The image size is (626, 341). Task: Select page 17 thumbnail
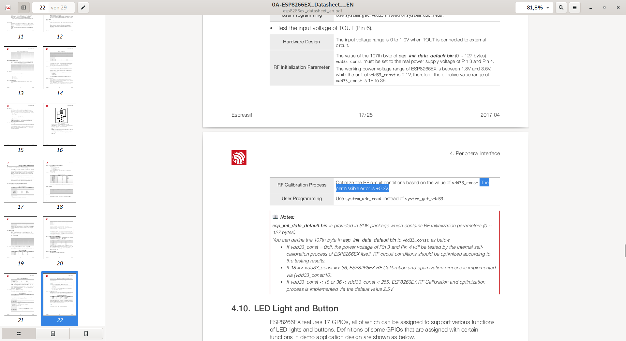point(21,181)
